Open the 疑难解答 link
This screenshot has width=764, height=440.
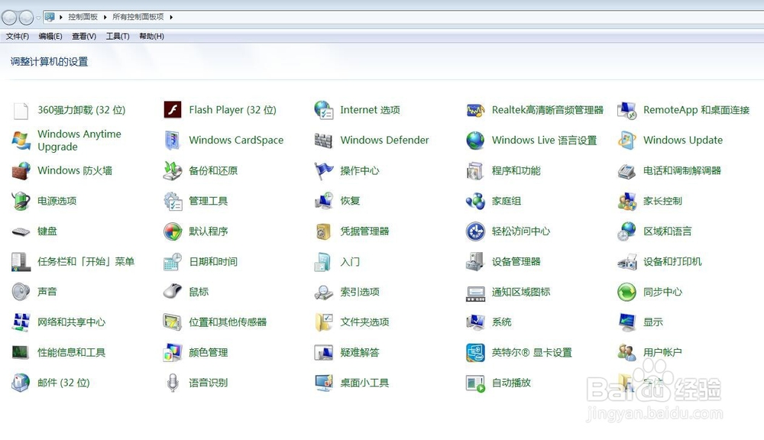click(360, 352)
